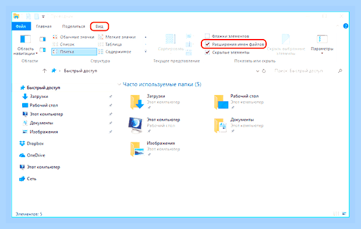Open the address bar history dropdown
The image size is (361, 229).
pos(257,71)
